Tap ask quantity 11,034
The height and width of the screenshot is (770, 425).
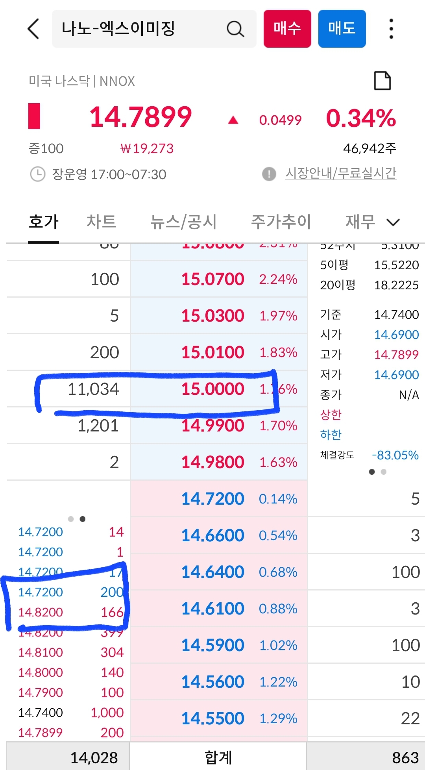(93, 389)
